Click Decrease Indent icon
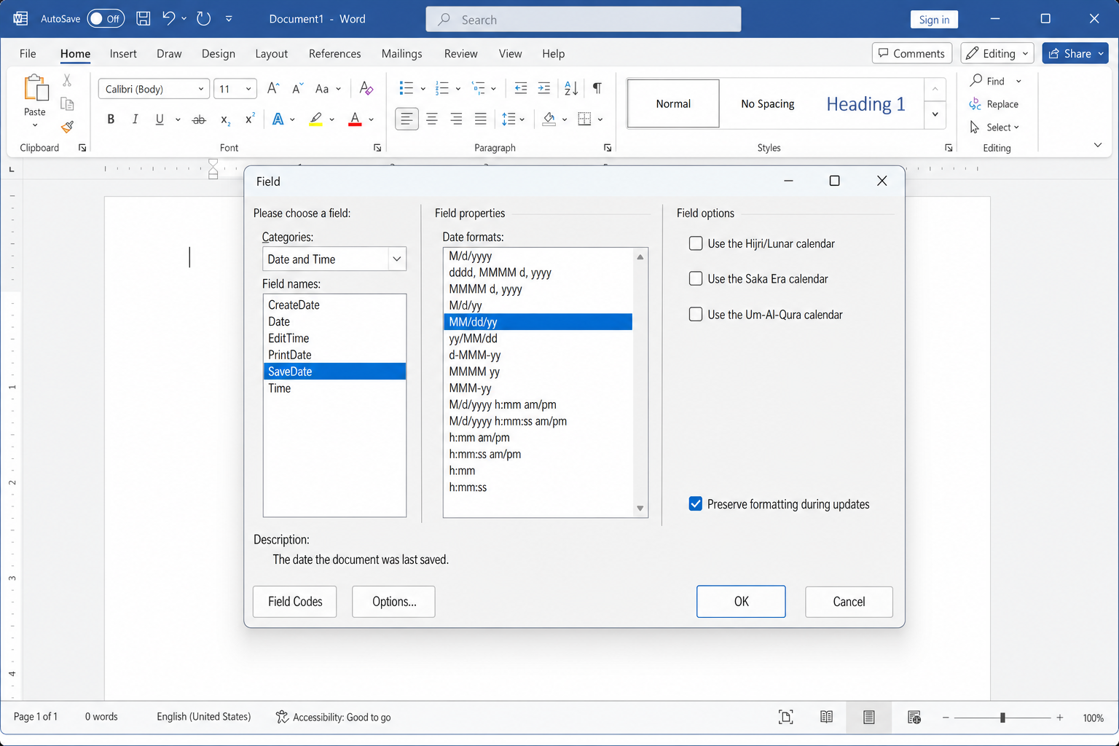1119x746 pixels. click(x=521, y=89)
